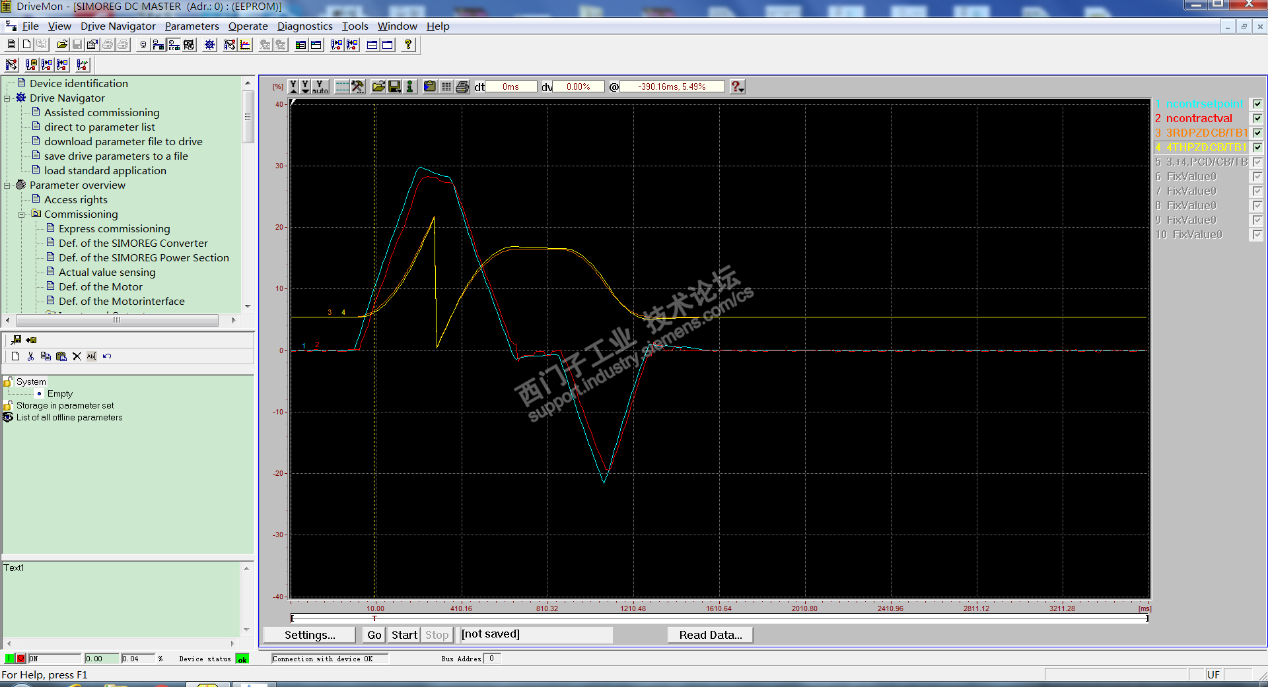
Task: Toggle the ncontractval channel checkbox
Action: [x=1257, y=119]
